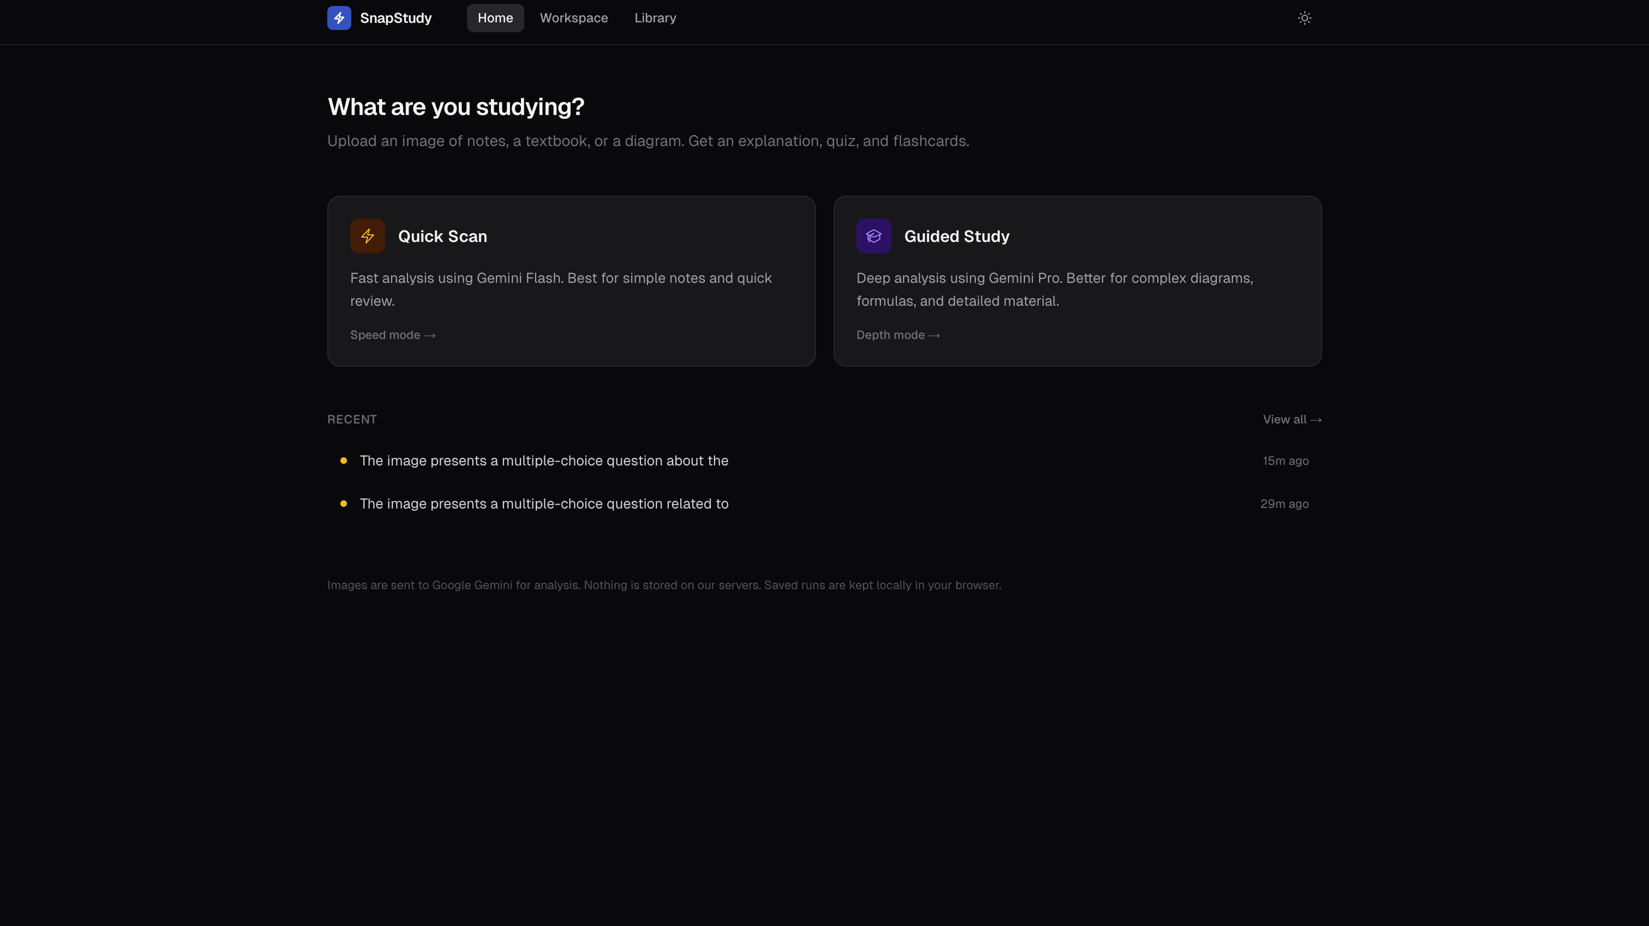Image resolution: width=1649 pixels, height=926 pixels.
Task: Toggle light/dark theme with the sun icon
Action: click(1304, 18)
